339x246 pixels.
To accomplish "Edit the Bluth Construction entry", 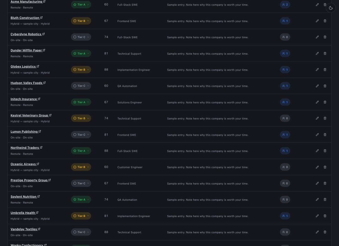I will tap(317, 21).
